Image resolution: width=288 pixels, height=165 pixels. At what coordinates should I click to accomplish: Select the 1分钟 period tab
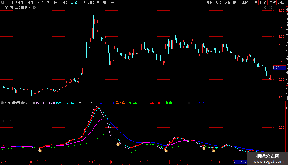point(19,2)
